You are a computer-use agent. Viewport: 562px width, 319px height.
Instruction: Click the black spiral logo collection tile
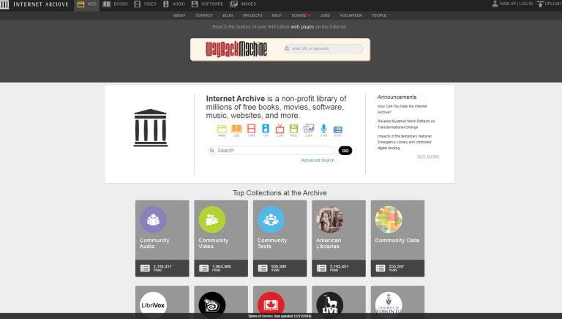221,300
